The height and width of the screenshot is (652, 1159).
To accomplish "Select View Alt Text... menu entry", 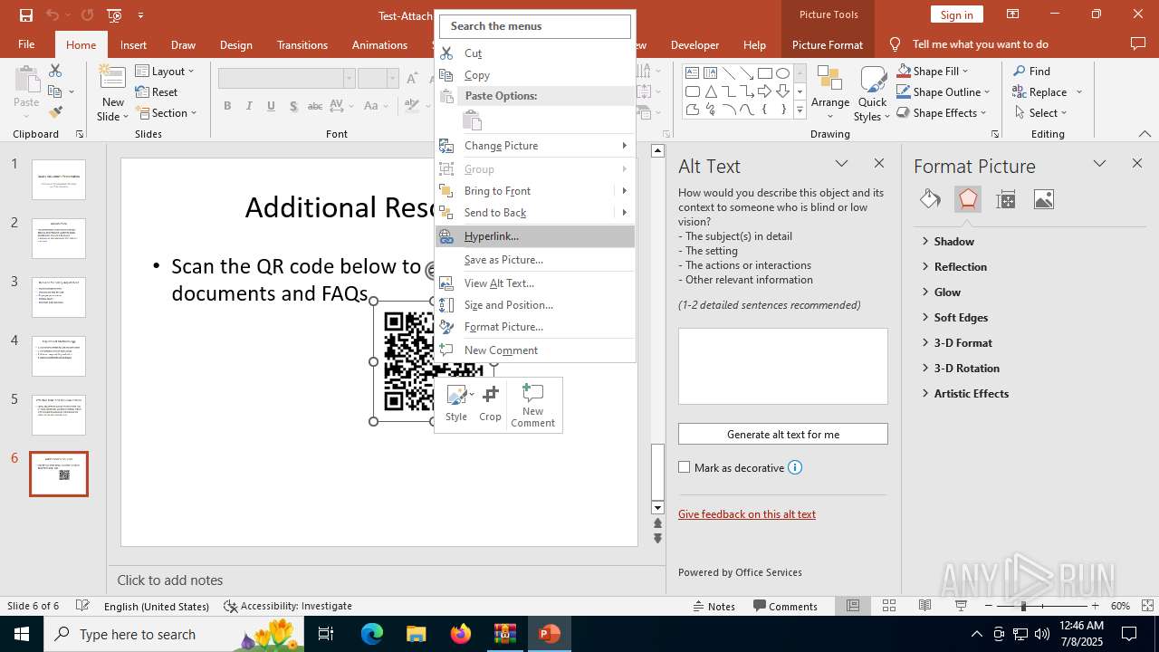I will 535,283.
